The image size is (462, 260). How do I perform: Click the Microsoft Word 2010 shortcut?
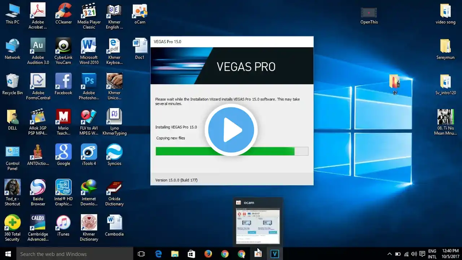(x=89, y=52)
